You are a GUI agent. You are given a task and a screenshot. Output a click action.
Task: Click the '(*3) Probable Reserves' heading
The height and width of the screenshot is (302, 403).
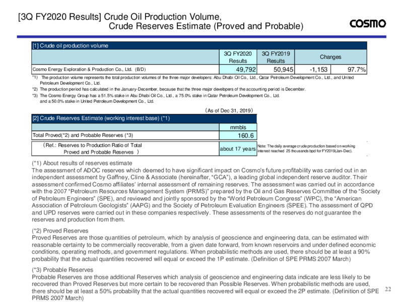(62, 270)
